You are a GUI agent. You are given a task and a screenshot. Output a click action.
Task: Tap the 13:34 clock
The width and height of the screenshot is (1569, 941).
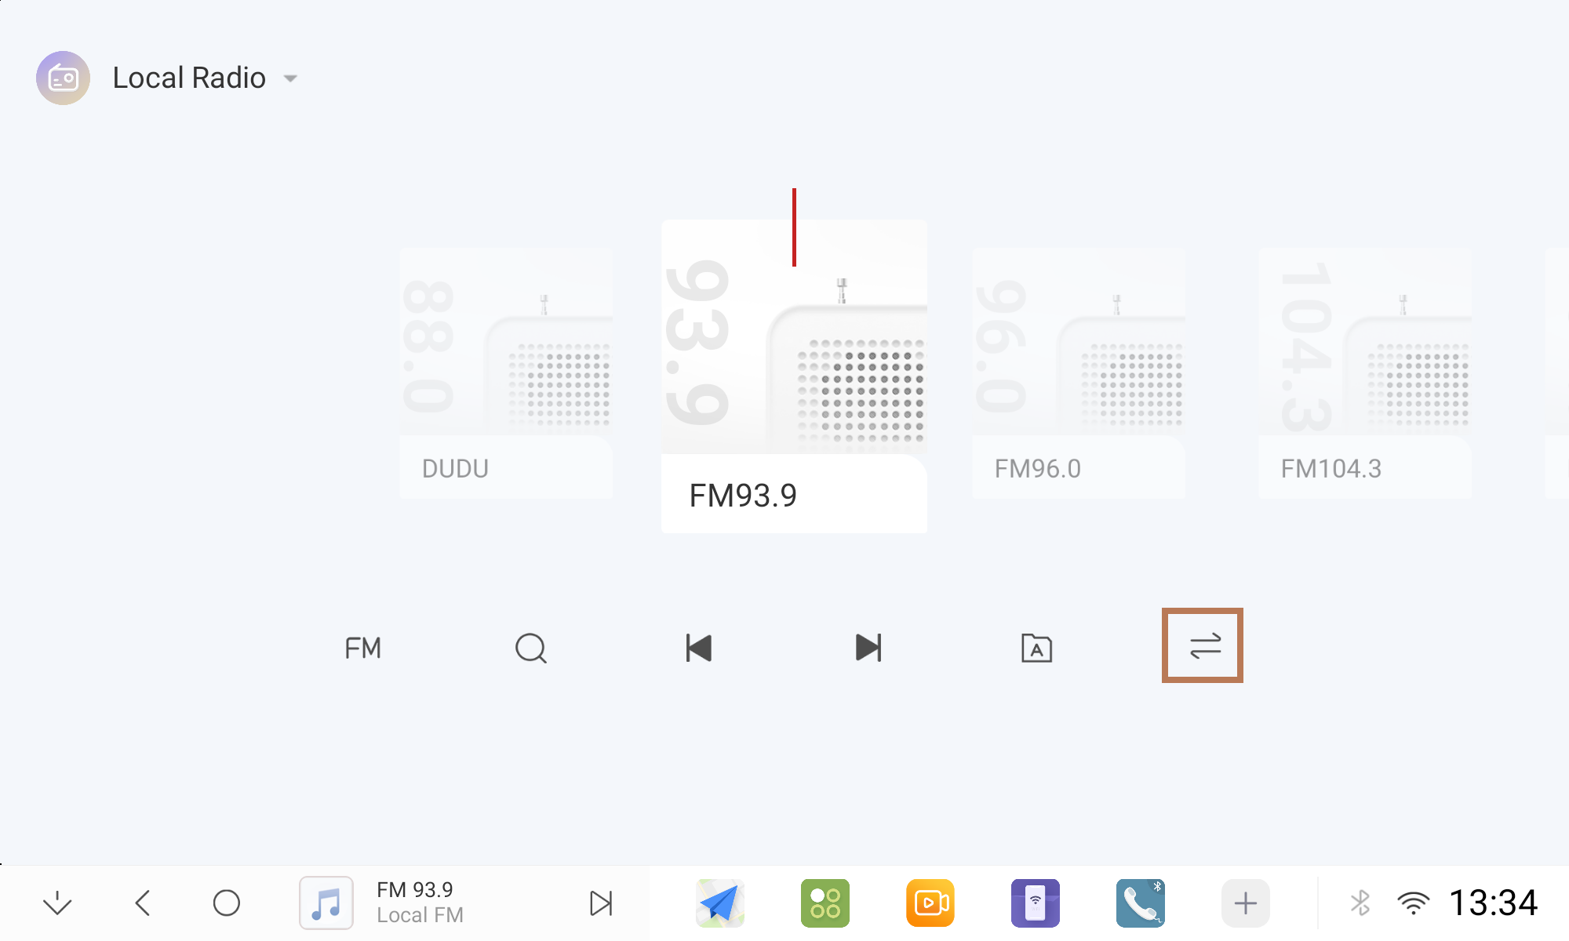1493,903
